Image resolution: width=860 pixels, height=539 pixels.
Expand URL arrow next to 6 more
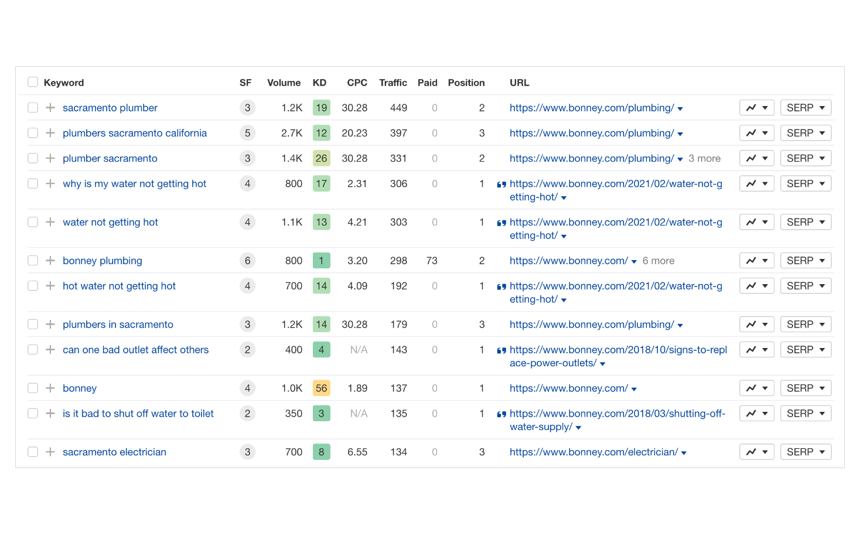tap(634, 262)
